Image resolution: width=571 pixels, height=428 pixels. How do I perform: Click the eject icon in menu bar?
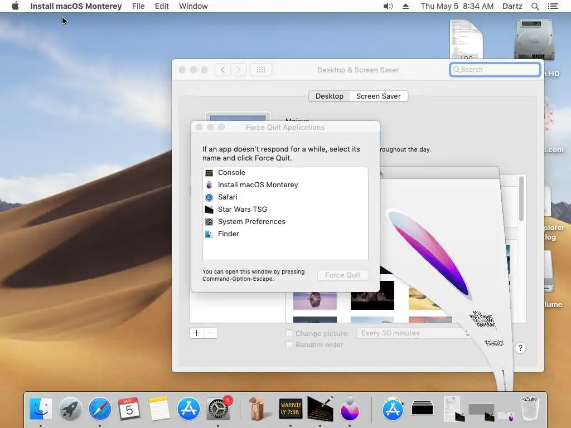click(x=406, y=6)
